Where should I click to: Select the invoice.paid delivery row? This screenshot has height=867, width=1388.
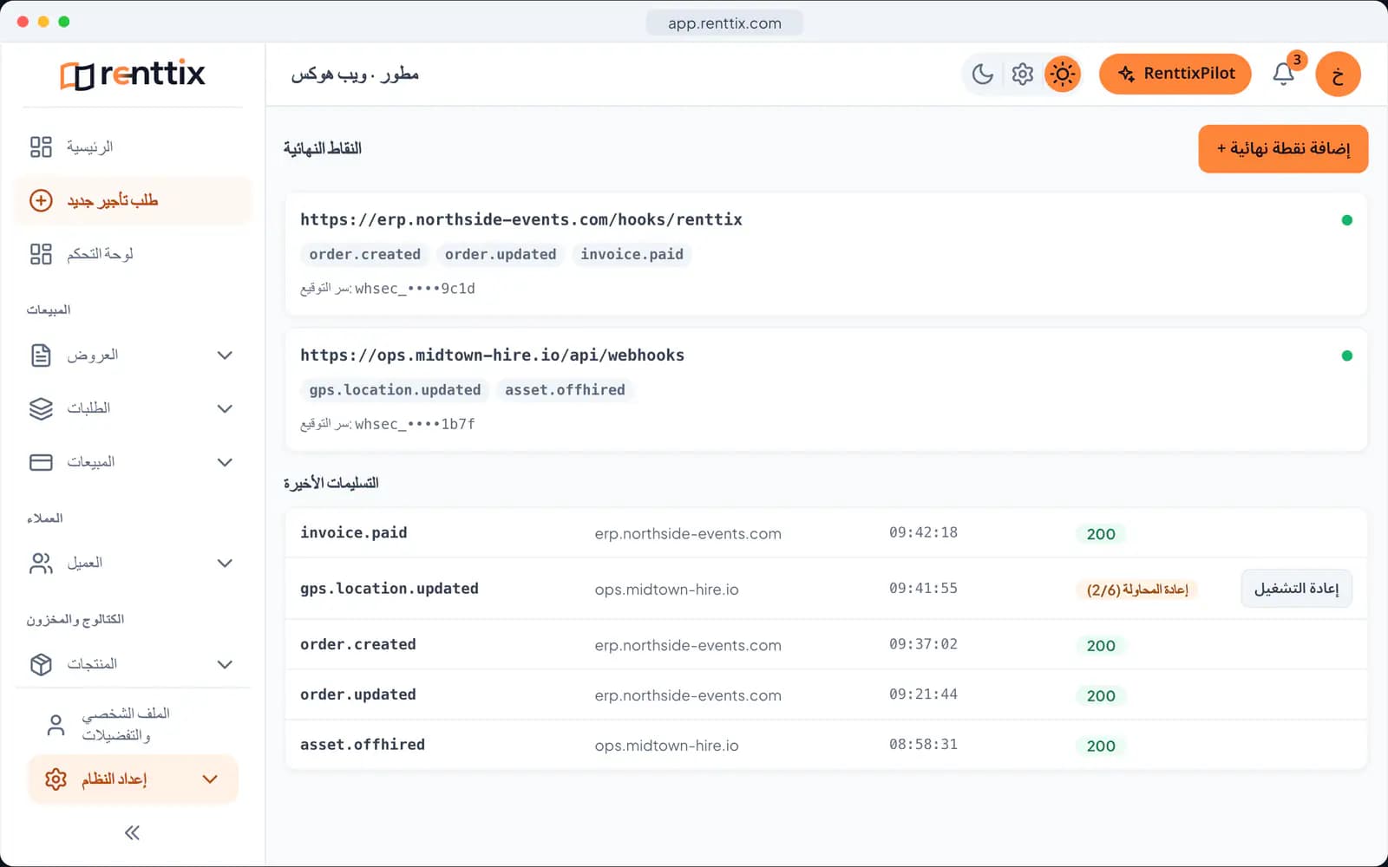pyautogui.click(x=826, y=533)
